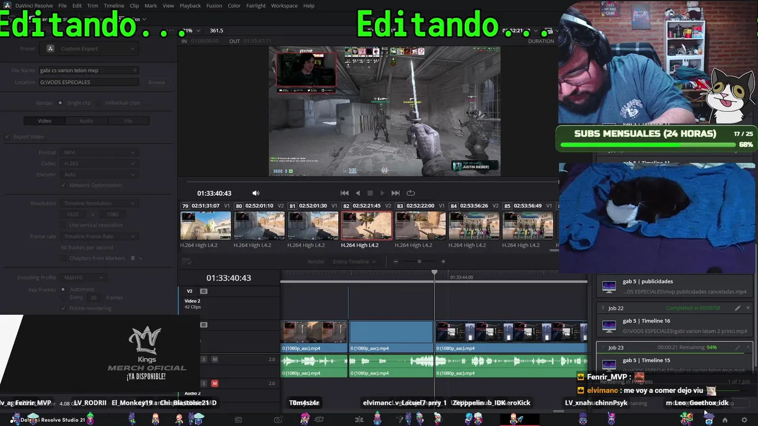The width and height of the screenshot is (758, 426).
Task: Edit Job 22 with pencil icon
Action: tap(737, 308)
